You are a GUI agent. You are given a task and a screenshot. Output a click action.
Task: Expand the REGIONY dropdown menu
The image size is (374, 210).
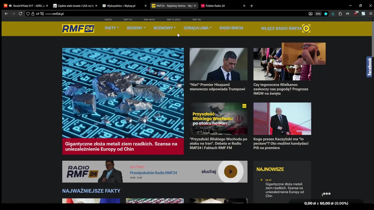[x=136, y=28]
